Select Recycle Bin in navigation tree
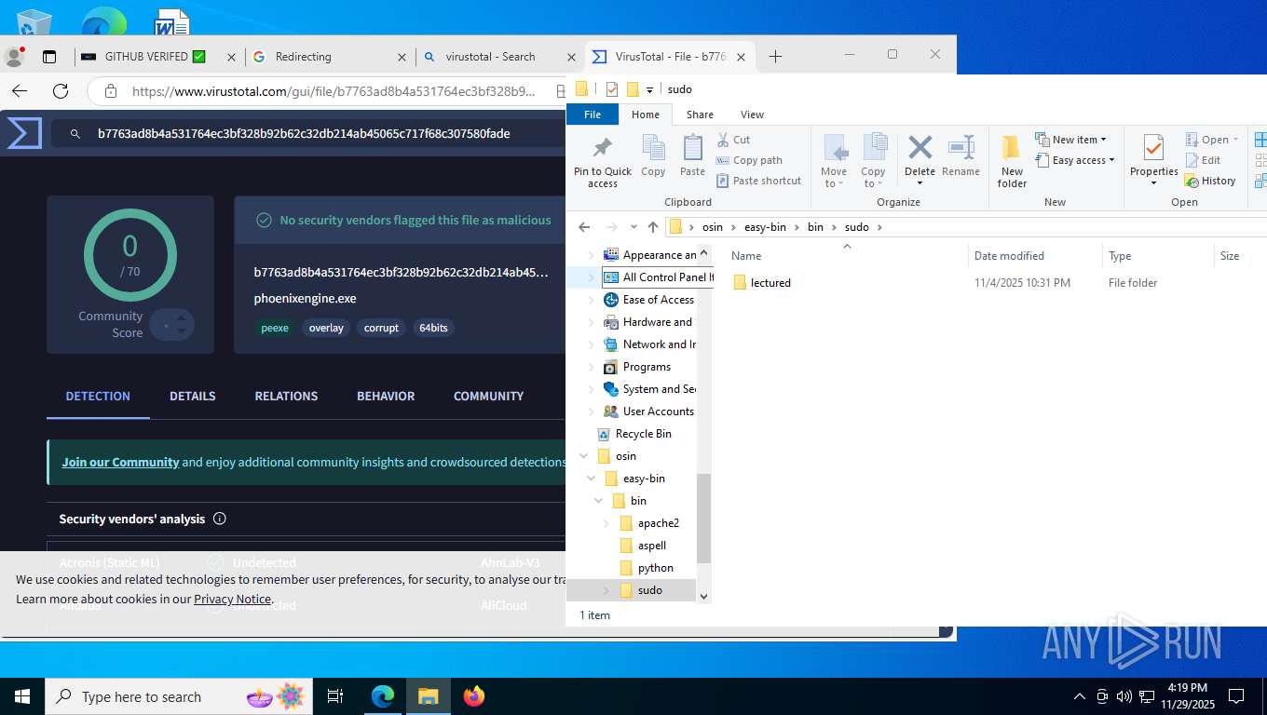1267x715 pixels. (643, 434)
